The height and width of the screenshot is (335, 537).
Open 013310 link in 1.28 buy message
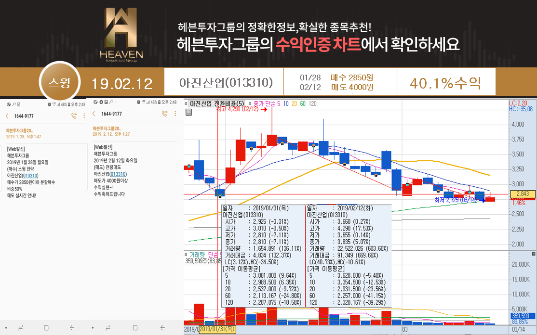click(30, 176)
